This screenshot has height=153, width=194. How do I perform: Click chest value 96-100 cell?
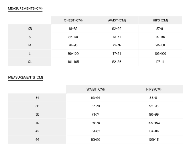point(73,53)
